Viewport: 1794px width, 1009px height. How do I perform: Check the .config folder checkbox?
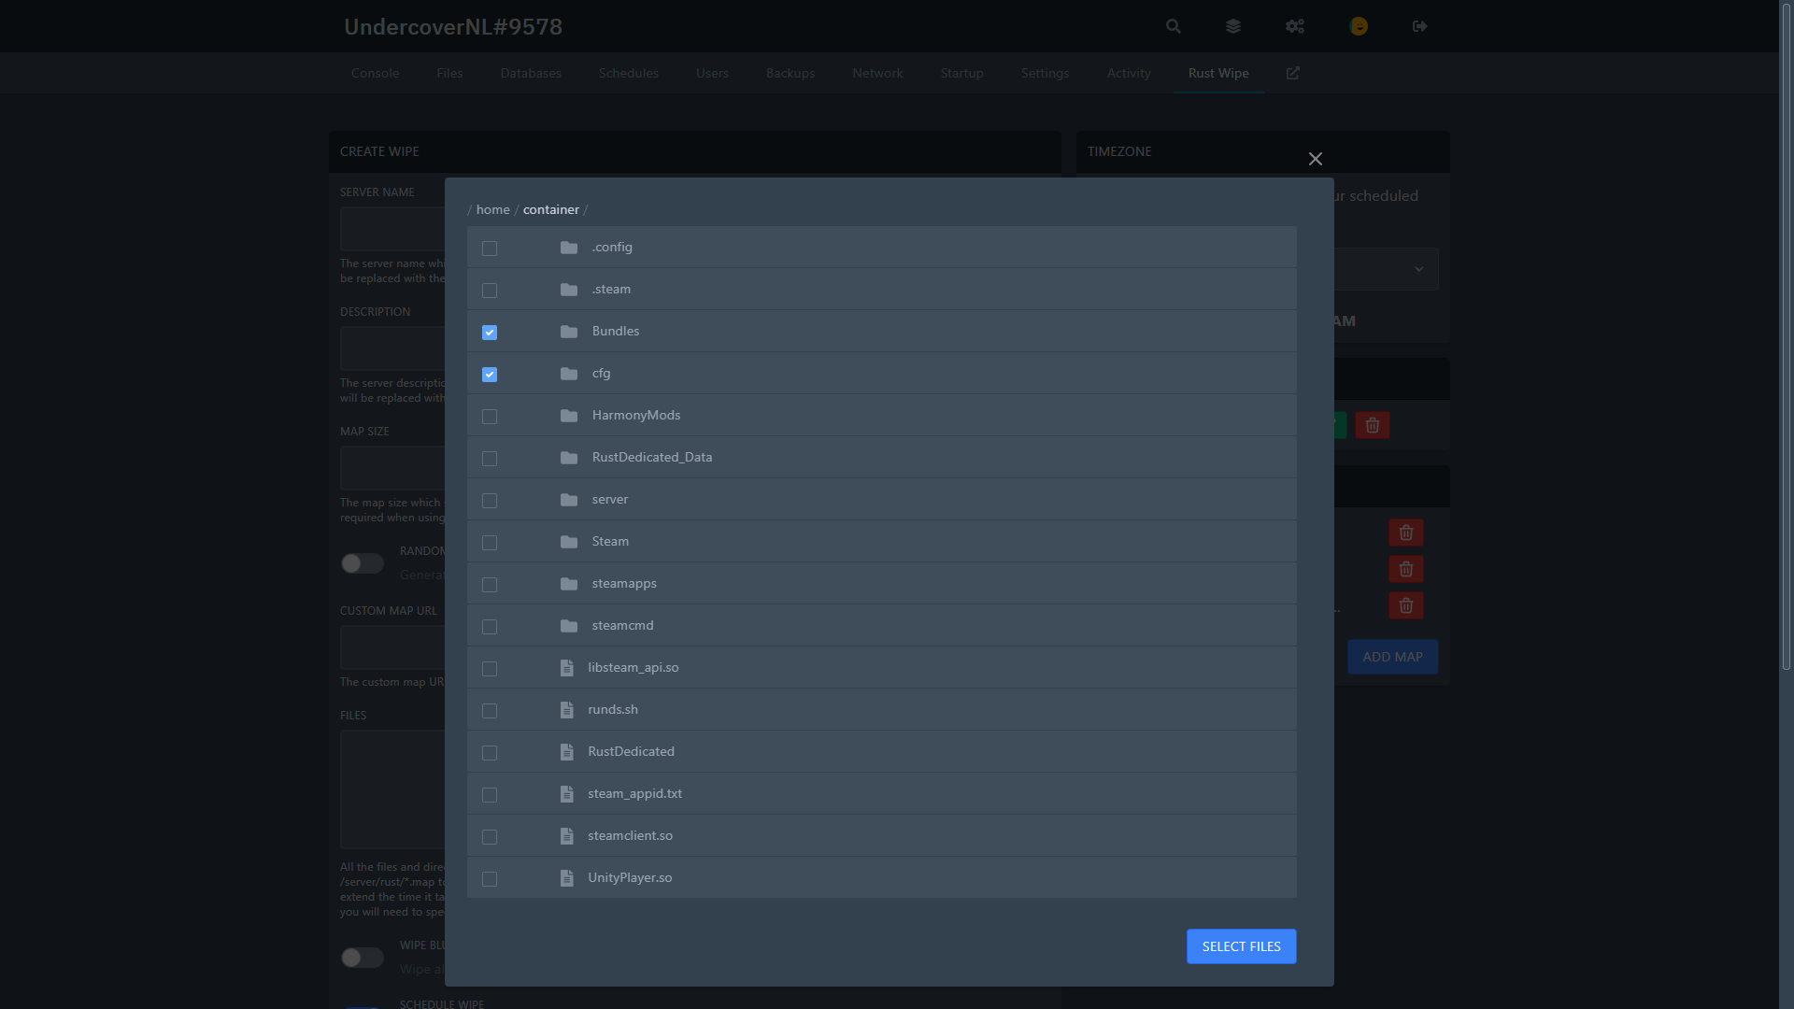click(490, 249)
